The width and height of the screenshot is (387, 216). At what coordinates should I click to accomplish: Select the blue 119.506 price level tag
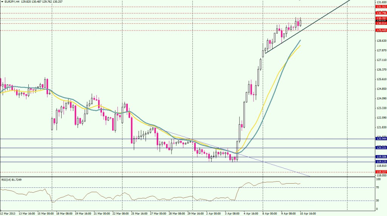pos(381,157)
